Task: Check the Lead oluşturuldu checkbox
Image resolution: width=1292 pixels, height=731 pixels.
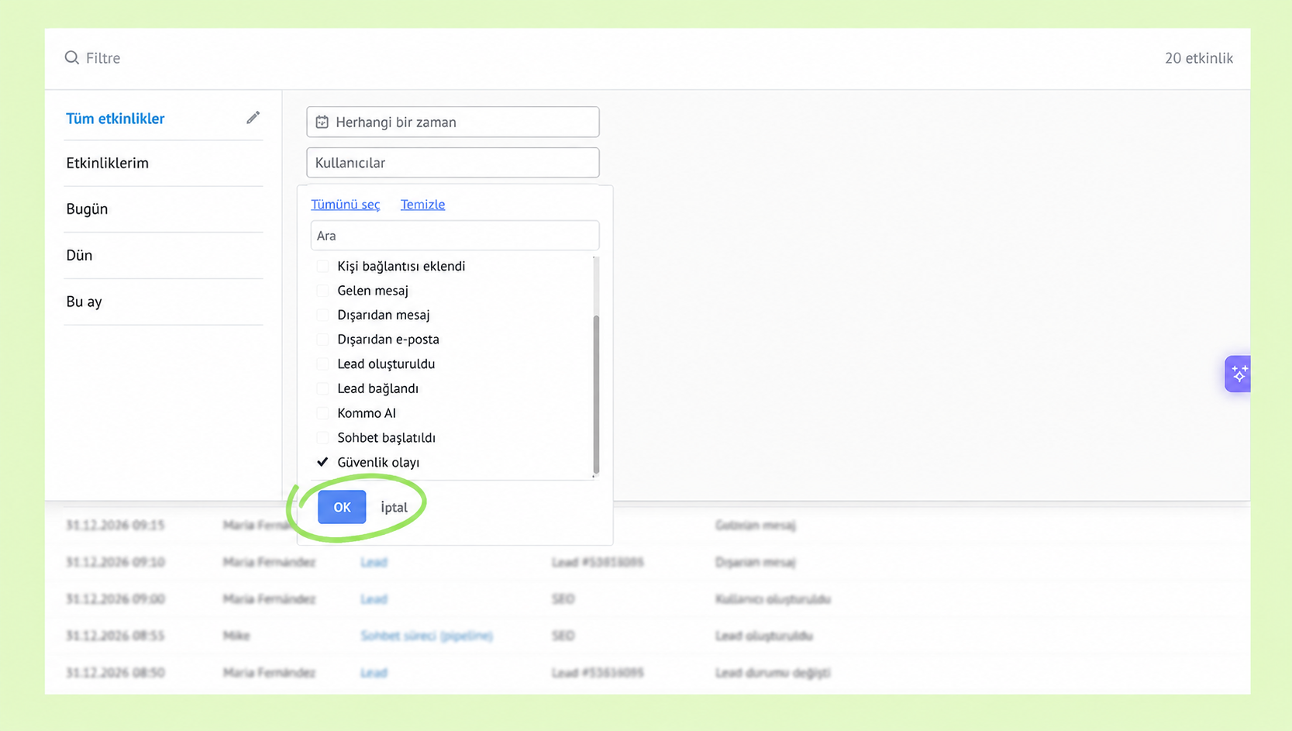Action: [x=322, y=364]
